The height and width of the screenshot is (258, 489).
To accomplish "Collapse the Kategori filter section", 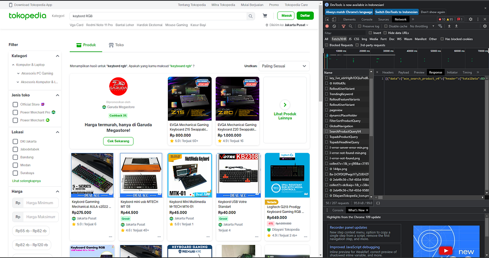I will 57,55.
